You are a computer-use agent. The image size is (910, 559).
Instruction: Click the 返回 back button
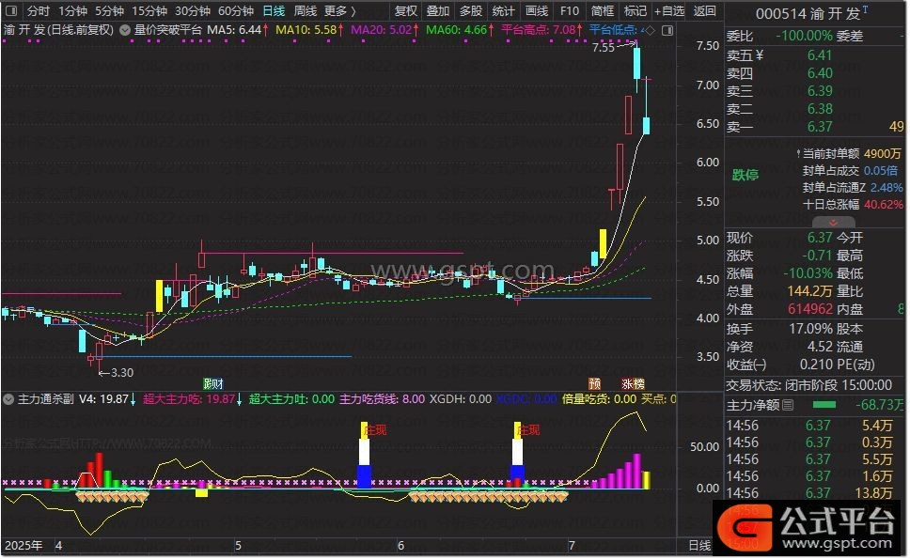click(x=704, y=11)
